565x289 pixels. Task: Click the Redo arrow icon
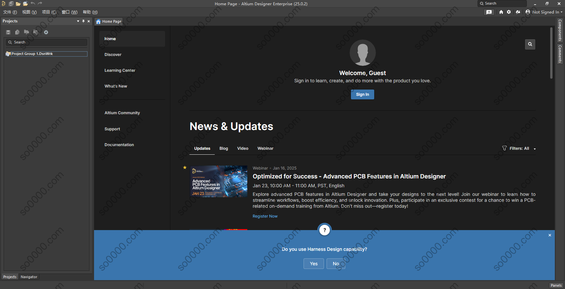[x=40, y=4]
